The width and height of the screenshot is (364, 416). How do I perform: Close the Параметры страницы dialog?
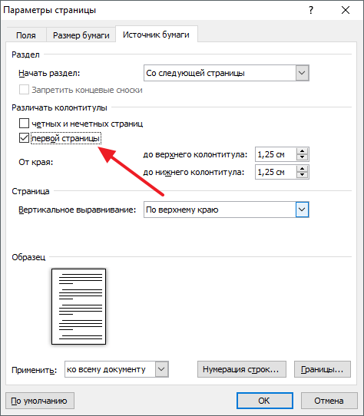click(x=346, y=10)
